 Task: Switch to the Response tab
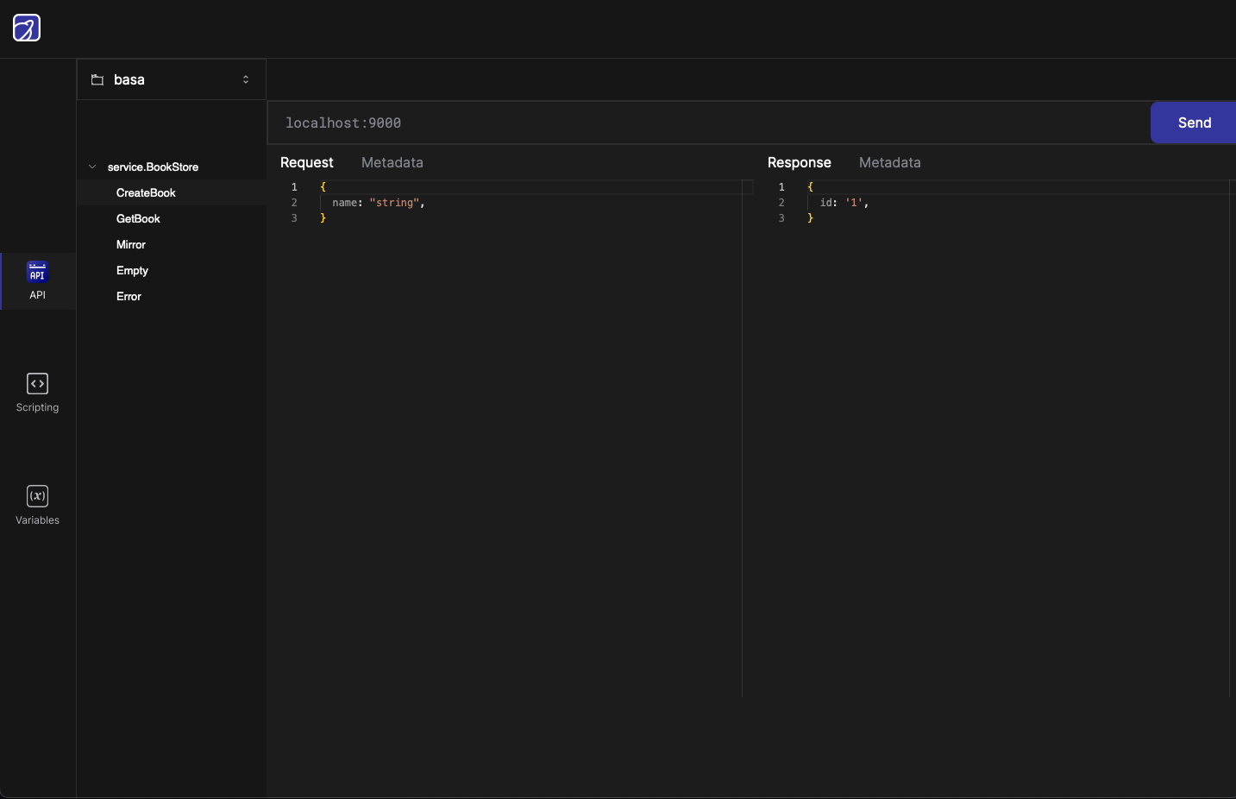800,162
